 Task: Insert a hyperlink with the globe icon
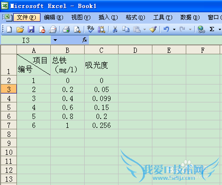201,29
